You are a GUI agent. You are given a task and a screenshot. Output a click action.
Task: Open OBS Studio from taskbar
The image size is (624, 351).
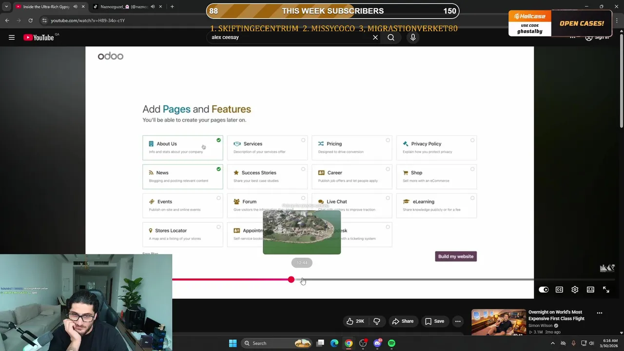coord(363,343)
